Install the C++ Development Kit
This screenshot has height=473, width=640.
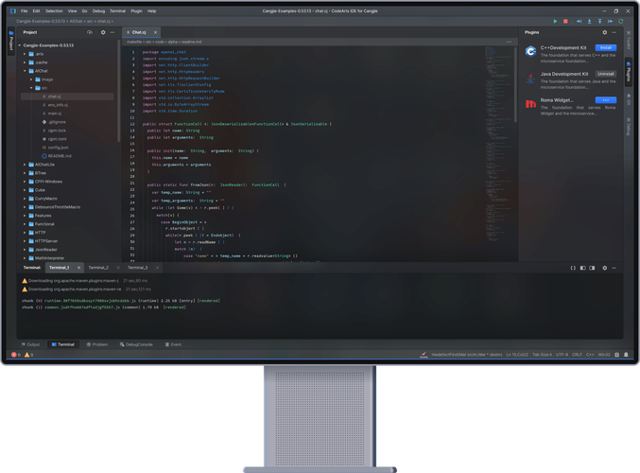(x=606, y=48)
